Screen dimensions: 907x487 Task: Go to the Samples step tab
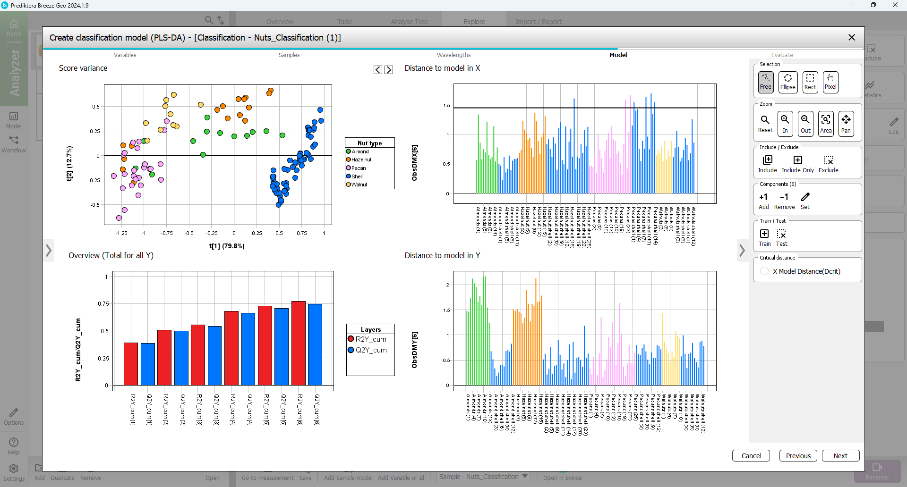pos(289,55)
